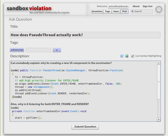Image resolution: width=168 pixels, height=136 pixels.
Task: Click the plus button to add tag
Action: 57,50
